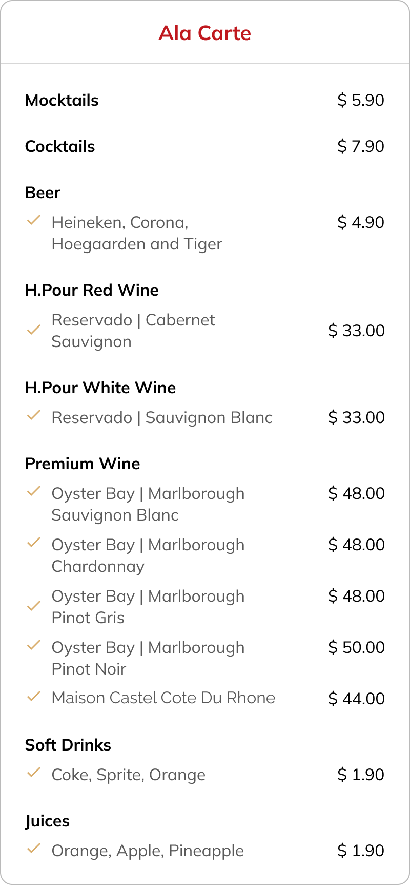This screenshot has height=885, width=410.
Task: Click the checkmark next to Oyster Bay Pinot Gris
Action: (x=33, y=606)
